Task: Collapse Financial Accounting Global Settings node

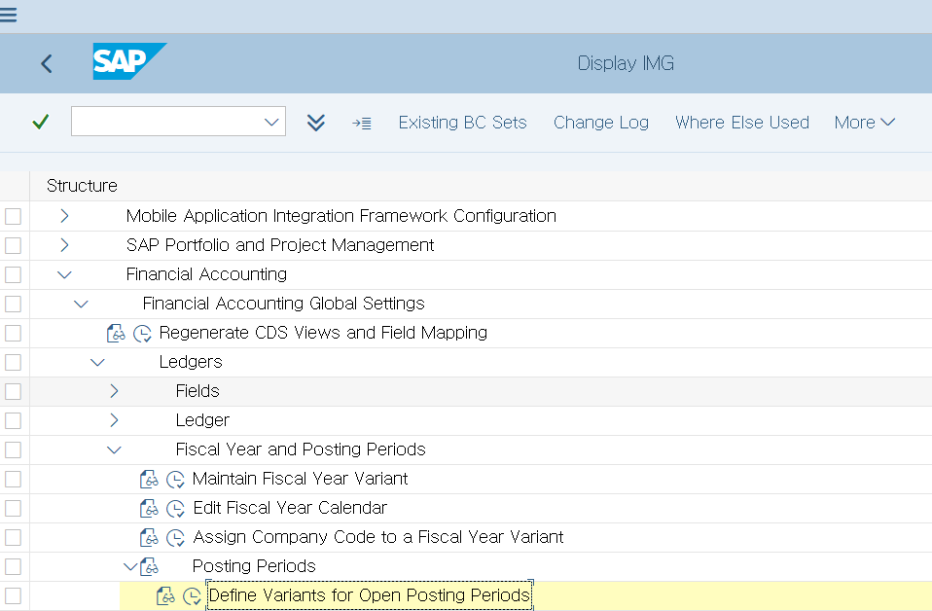Action: (81, 304)
